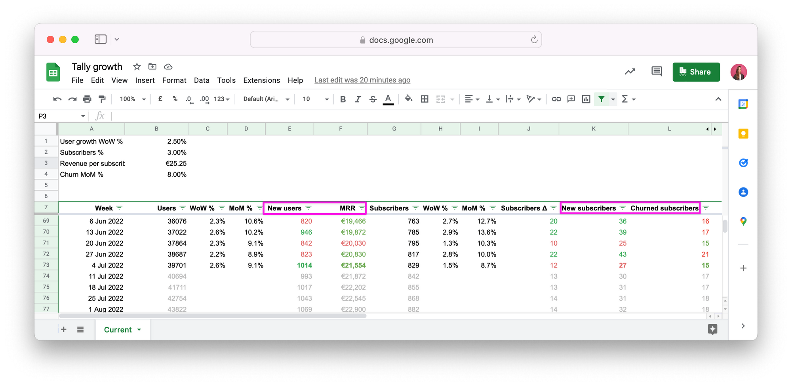Open the fill color picker
The height and width of the screenshot is (386, 792).
[x=409, y=99]
